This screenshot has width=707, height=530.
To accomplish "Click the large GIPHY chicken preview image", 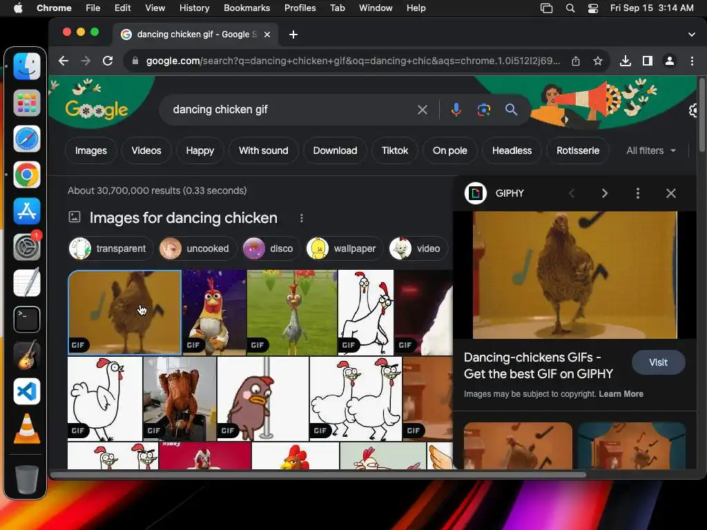I will (x=575, y=275).
